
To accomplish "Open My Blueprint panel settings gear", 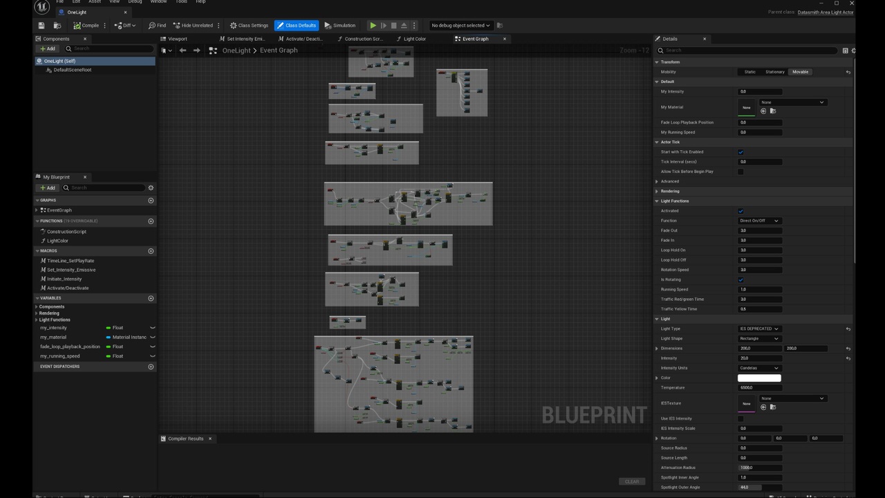I will click(x=151, y=187).
